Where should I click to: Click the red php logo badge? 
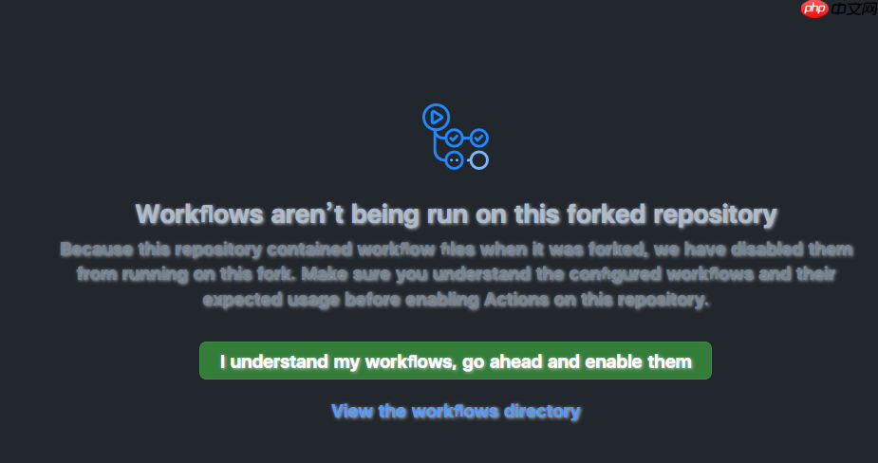point(814,9)
